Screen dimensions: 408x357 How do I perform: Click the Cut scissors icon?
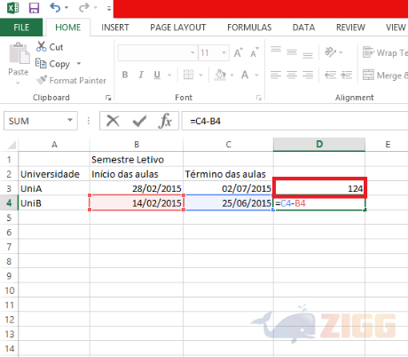tap(41, 46)
